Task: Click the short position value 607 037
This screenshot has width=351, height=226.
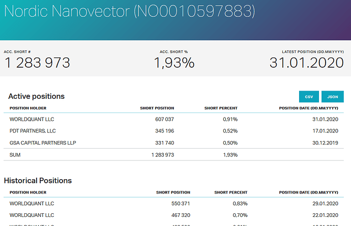Action: click(164, 120)
